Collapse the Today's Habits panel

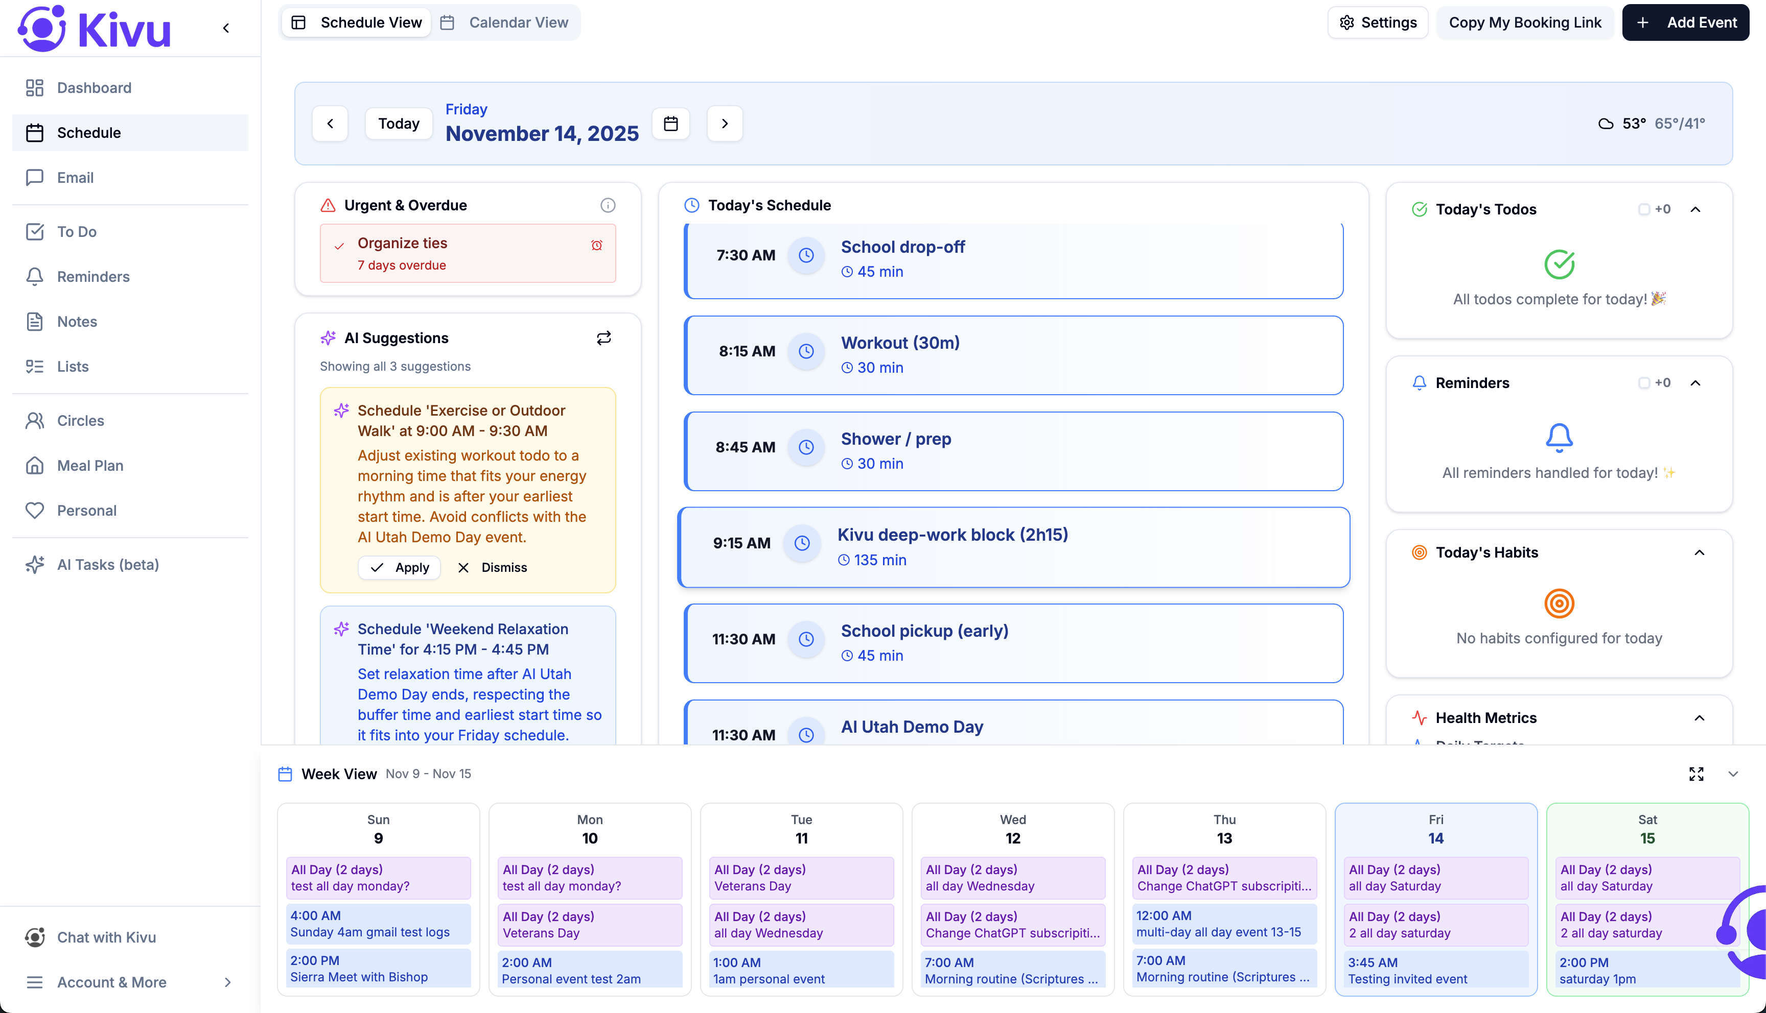(1699, 552)
